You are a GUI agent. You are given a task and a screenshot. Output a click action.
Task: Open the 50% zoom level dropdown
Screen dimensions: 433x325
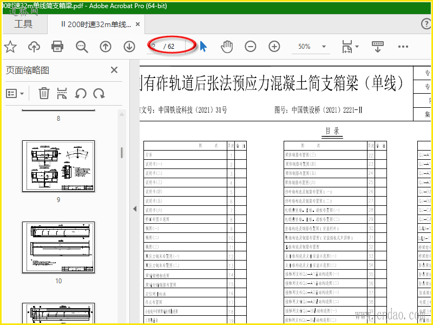[324, 47]
